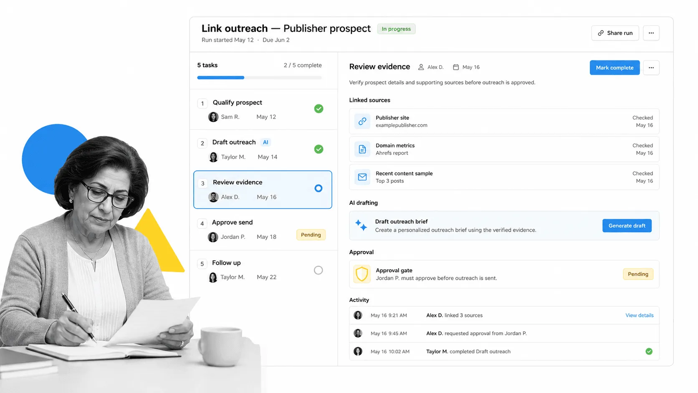This screenshot has width=698, height=393.
Task: Click 'requested approval from Jordan P.' activity text
Action: coord(486,333)
